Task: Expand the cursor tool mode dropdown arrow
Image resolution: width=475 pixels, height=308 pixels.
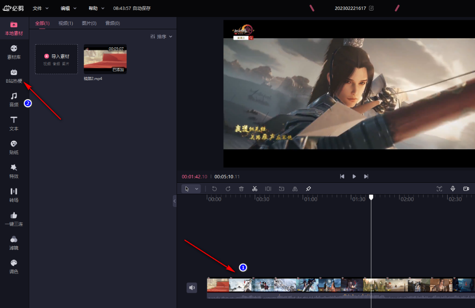Action: tap(196, 189)
